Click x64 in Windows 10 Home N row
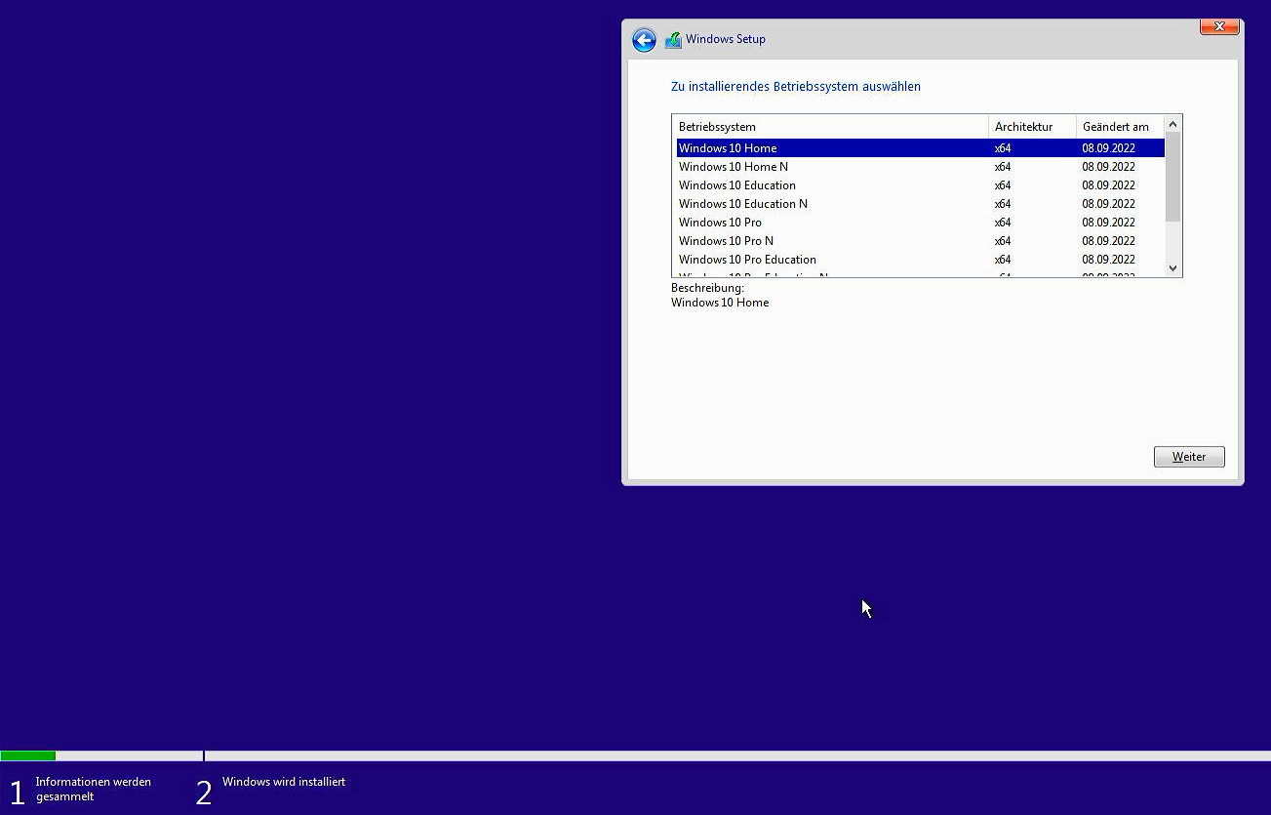Image resolution: width=1271 pixels, height=815 pixels. tap(1003, 167)
